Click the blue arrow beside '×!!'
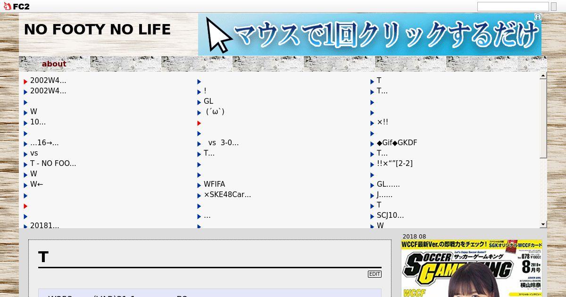This screenshot has width=566, height=297. [372, 123]
